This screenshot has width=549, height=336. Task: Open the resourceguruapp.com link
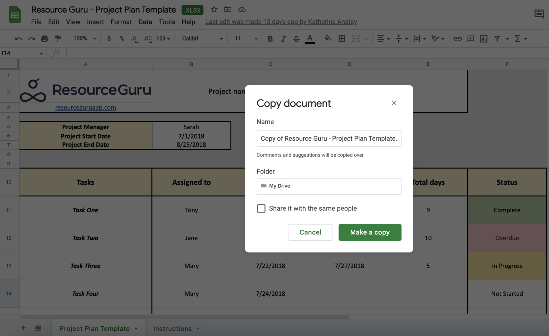pyautogui.click(x=85, y=107)
